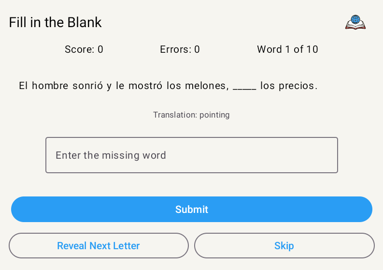The height and width of the screenshot is (270, 383).
Task: Click the 'Word 1 of 10' progress label
Action: pyautogui.click(x=287, y=49)
